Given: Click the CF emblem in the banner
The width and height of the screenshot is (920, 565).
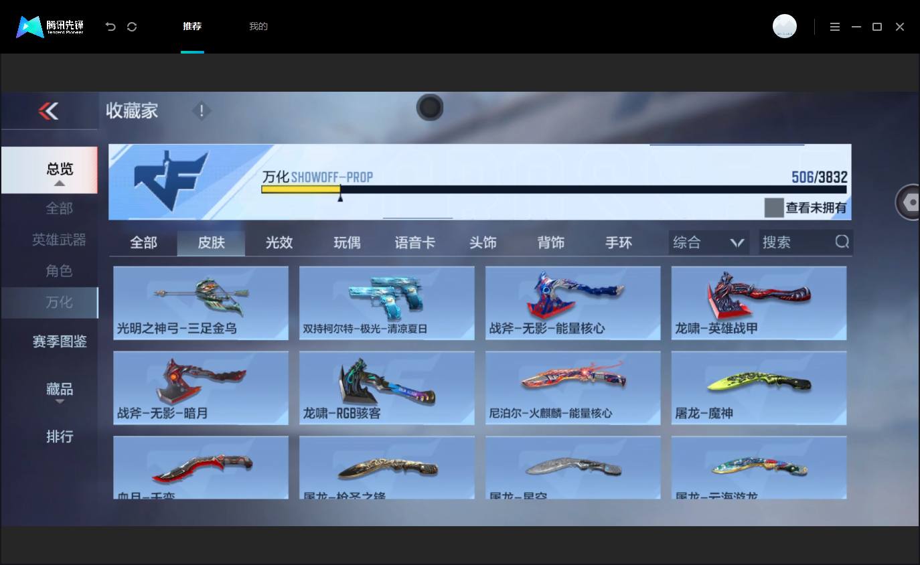Looking at the screenshot, I should coord(171,180).
